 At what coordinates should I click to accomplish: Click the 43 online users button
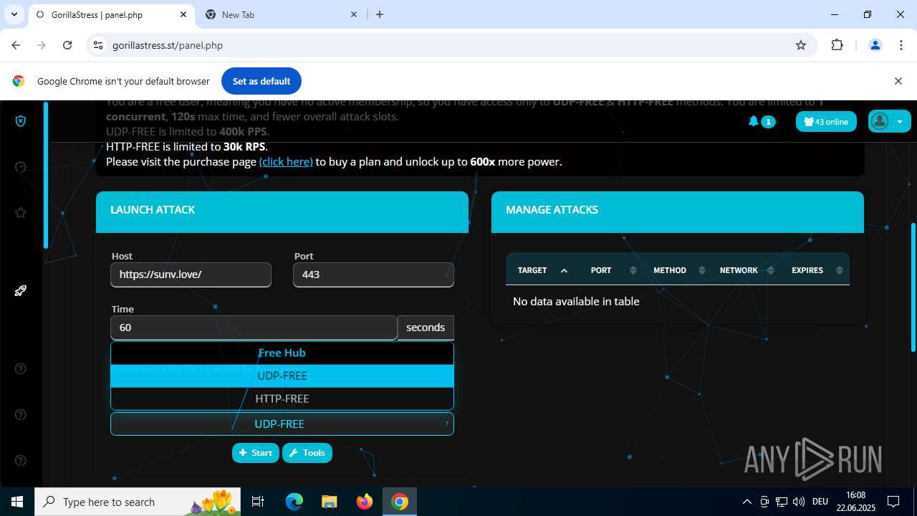click(x=826, y=122)
